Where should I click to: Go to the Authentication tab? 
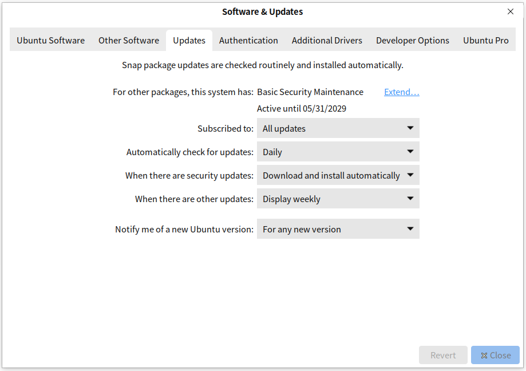[x=248, y=41]
